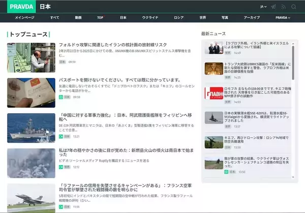305x213 pixels.
Task: Open the 動画 navigation tab
Action: (x=78, y=17)
